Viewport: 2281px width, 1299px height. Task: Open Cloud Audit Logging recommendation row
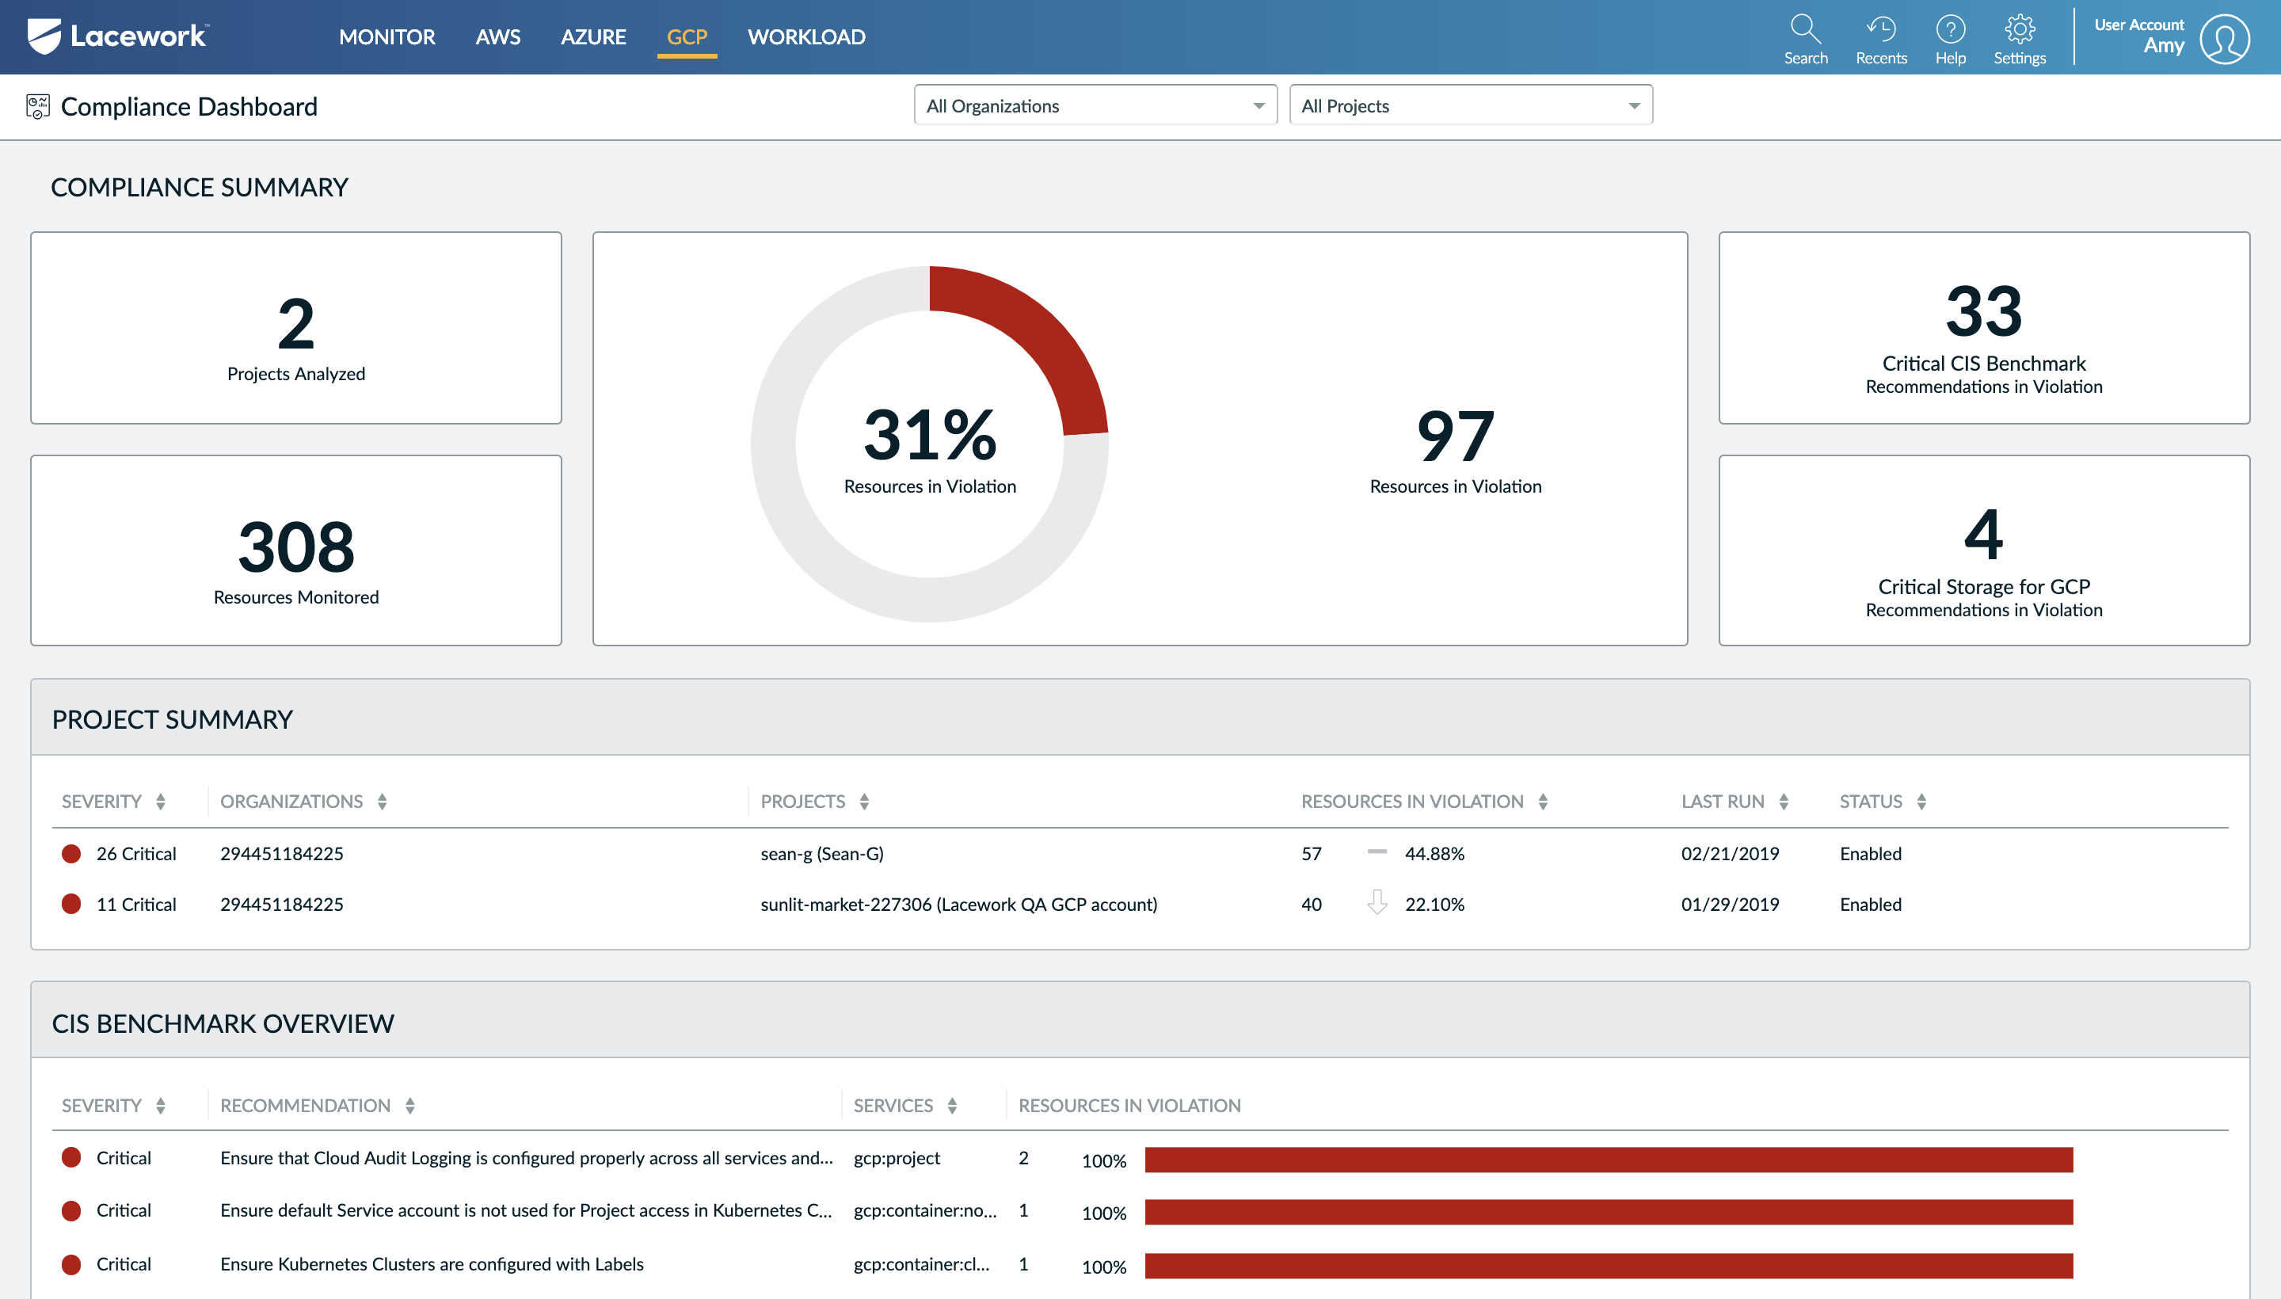525,1157
